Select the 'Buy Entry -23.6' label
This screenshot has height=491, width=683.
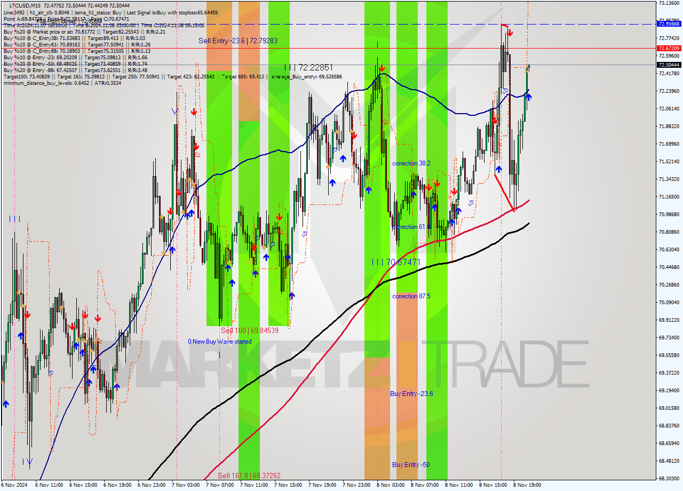click(411, 394)
